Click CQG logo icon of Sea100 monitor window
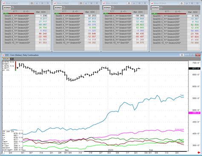202x156 pixels. pos(104,3)
